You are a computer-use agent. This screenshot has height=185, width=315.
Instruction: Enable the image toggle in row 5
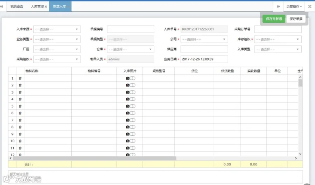[x=133, y=106]
